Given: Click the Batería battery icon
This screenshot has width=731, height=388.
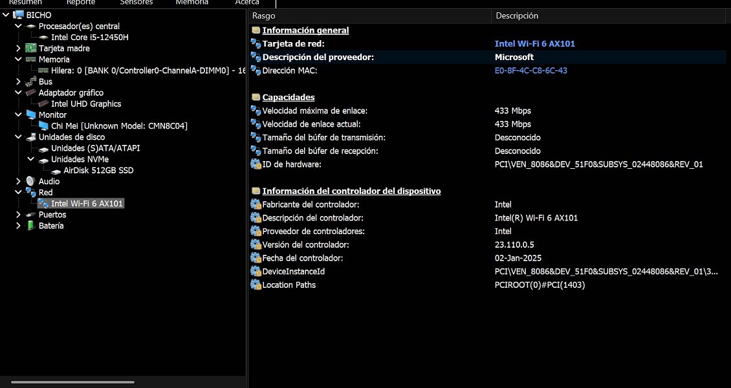Looking at the screenshot, I should click(31, 226).
